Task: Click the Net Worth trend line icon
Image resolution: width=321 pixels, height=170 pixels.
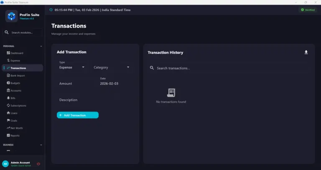Action: click(8, 128)
